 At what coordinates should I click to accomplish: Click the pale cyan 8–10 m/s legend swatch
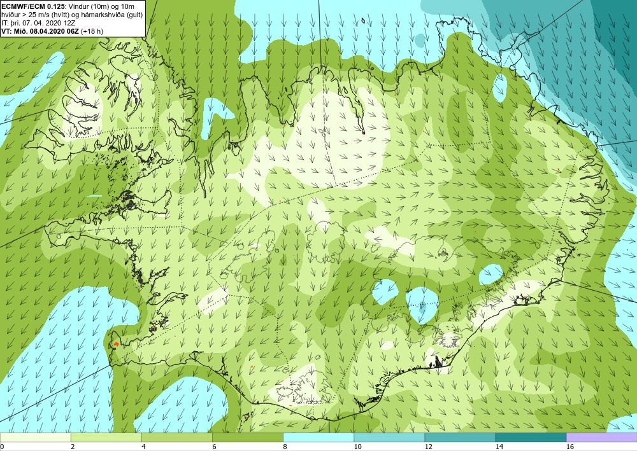(318, 437)
